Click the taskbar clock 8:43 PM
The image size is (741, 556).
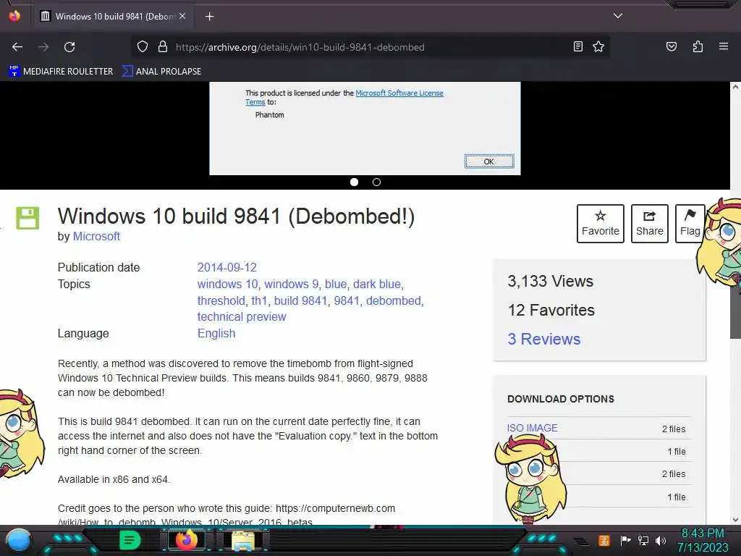pyautogui.click(x=702, y=533)
